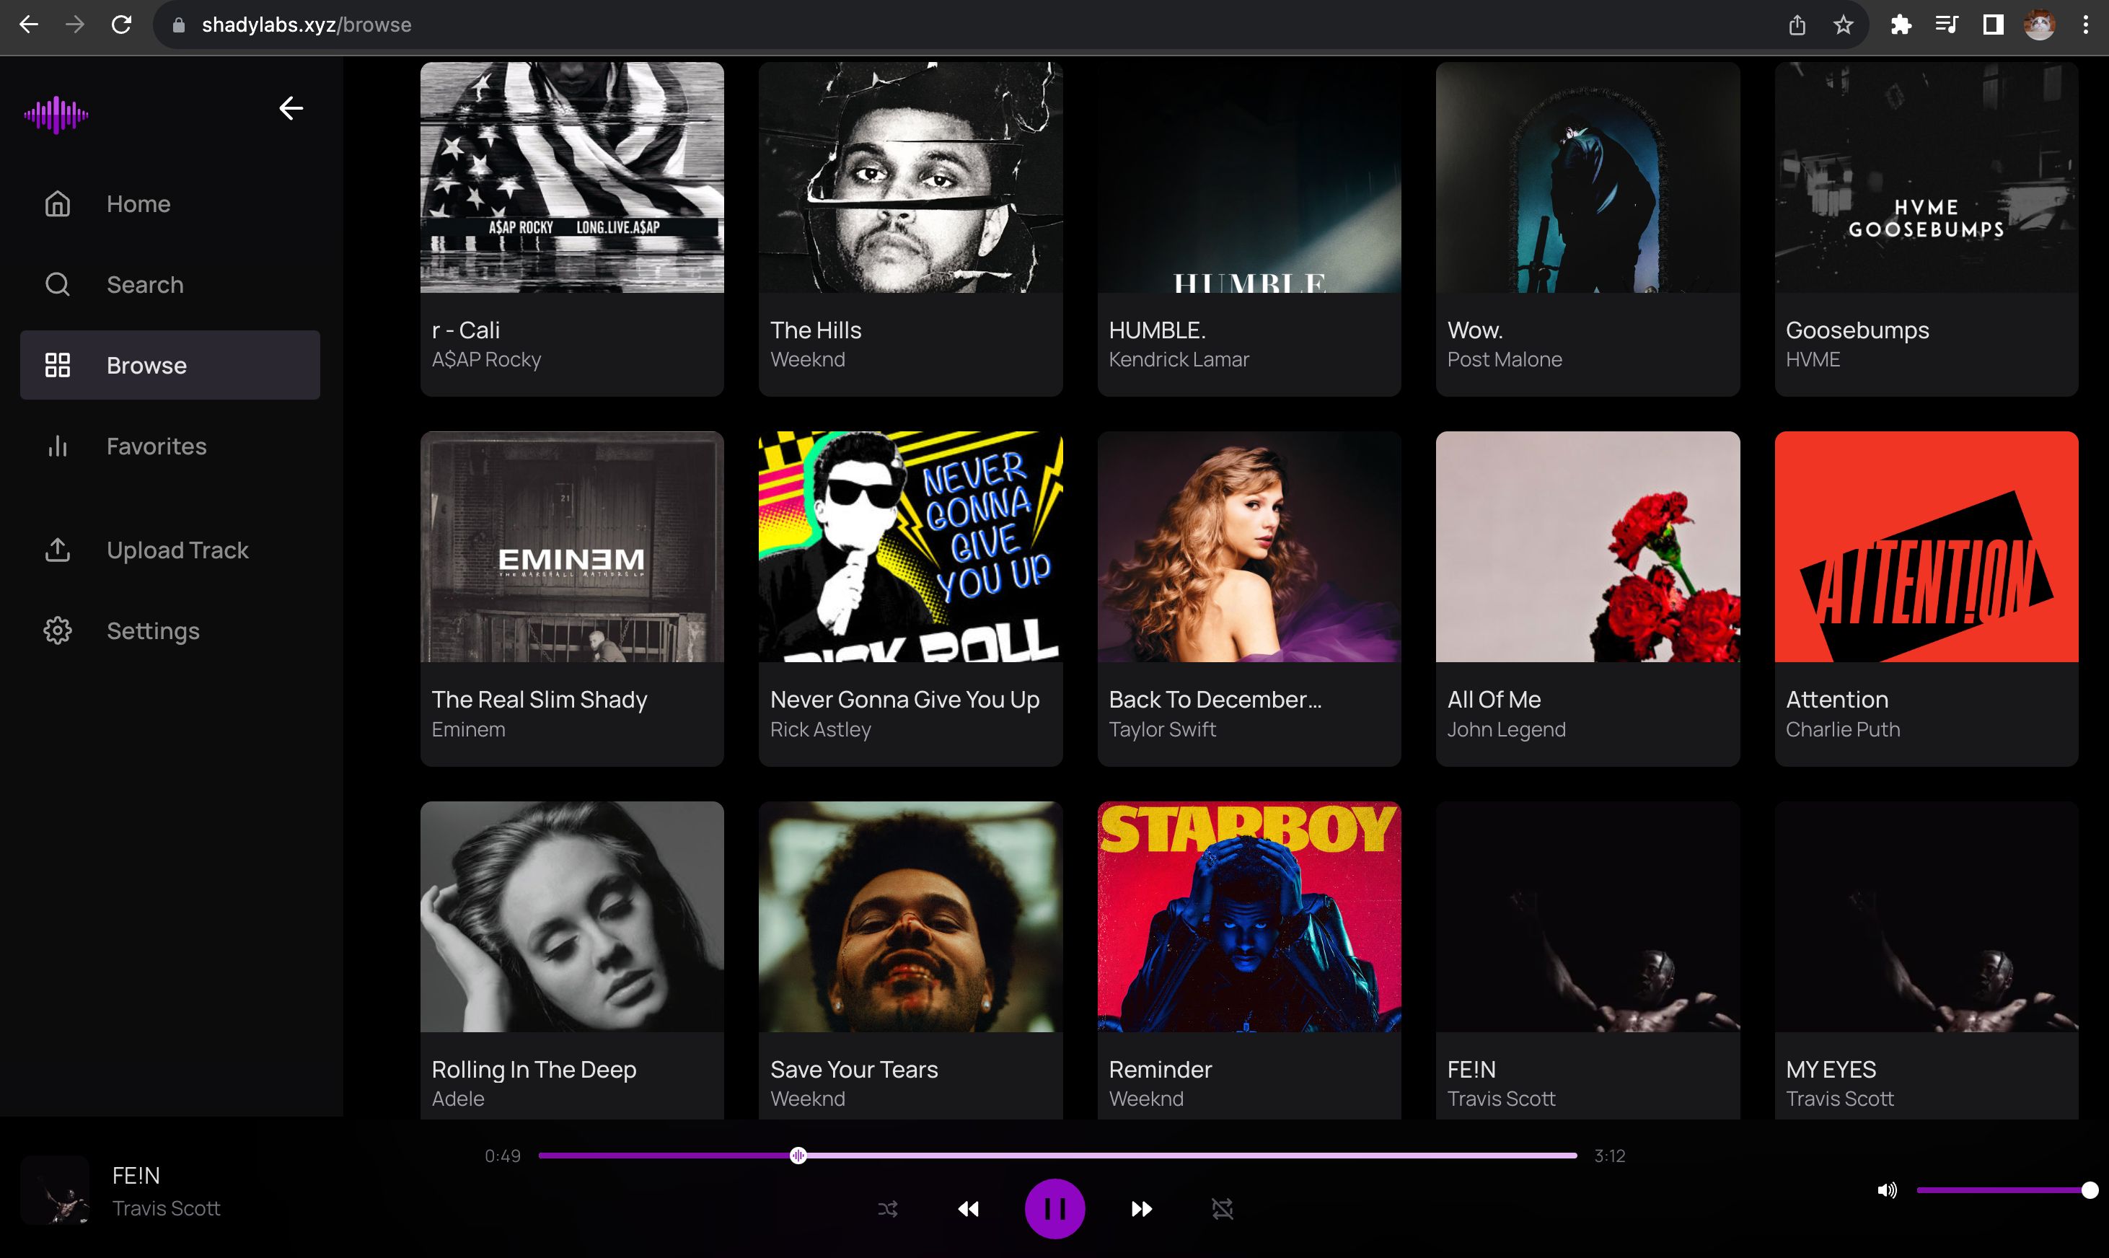Image resolution: width=2109 pixels, height=1258 pixels.
Task: Select the Browse menu label
Action: click(x=146, y=366)
